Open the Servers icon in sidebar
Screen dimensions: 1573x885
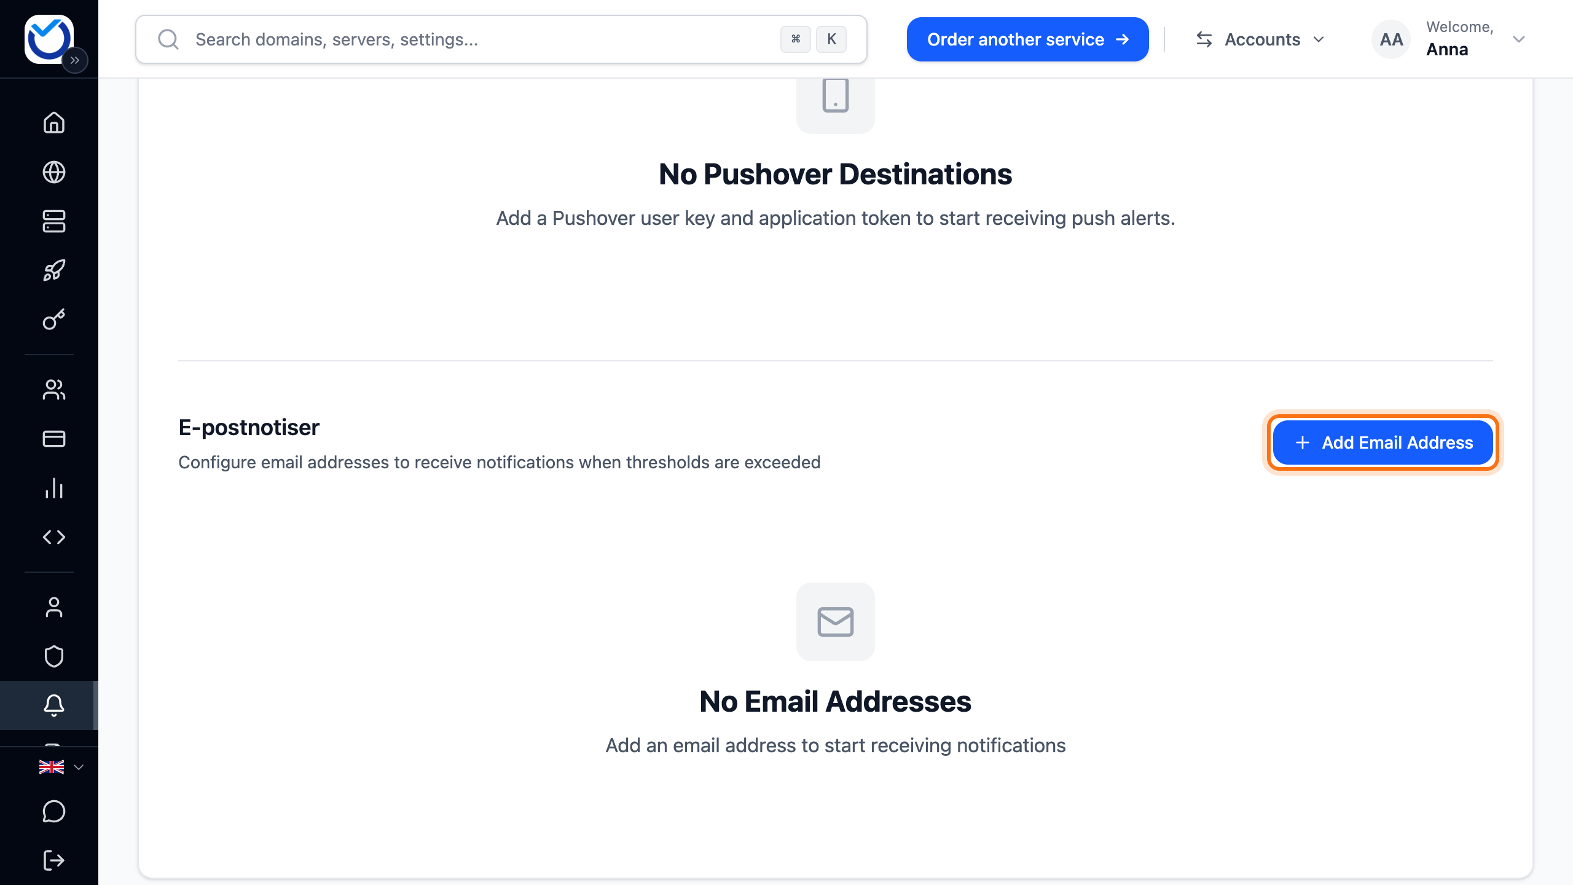pos(54,221)
